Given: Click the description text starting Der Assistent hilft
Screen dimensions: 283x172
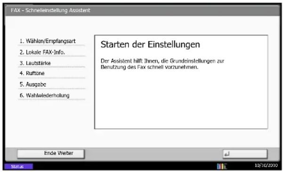Looking at the screenshot, I should point(162,64).
